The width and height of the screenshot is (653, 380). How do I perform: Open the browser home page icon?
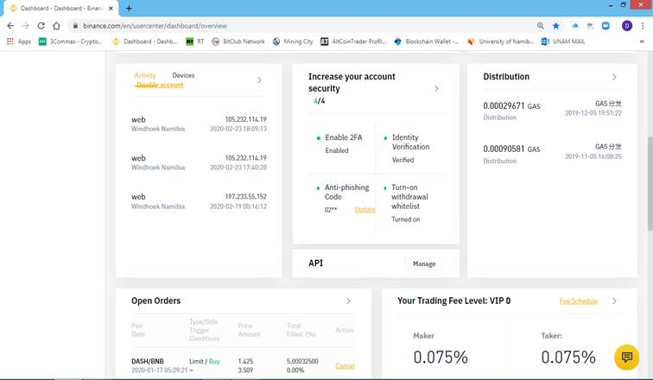[x=56, y=26]
